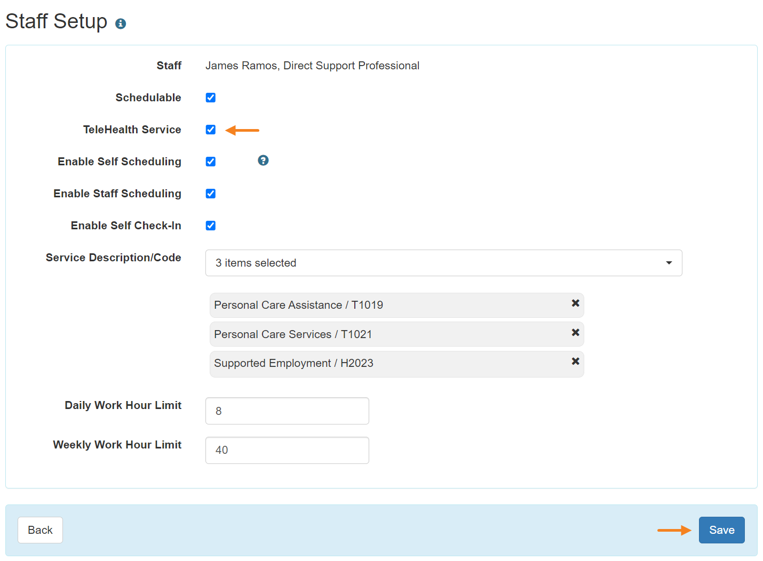Toggle Enable Staff Scheduling off
Viewport: 763px width, 561px height.
(x=210, y=193)
